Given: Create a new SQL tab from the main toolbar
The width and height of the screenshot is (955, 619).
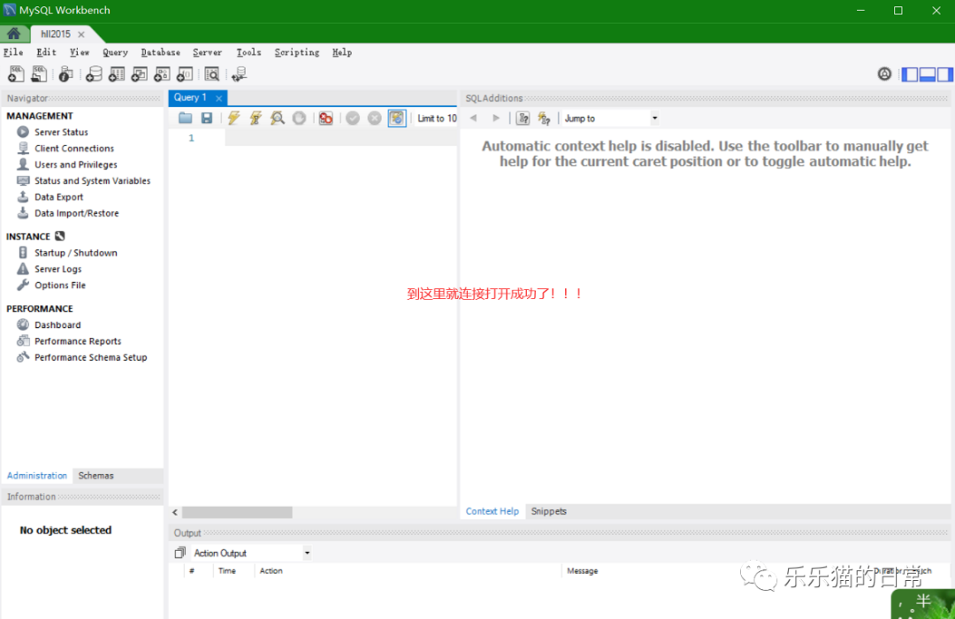Looking at the screenshot, I should click(x=16, y=74).
